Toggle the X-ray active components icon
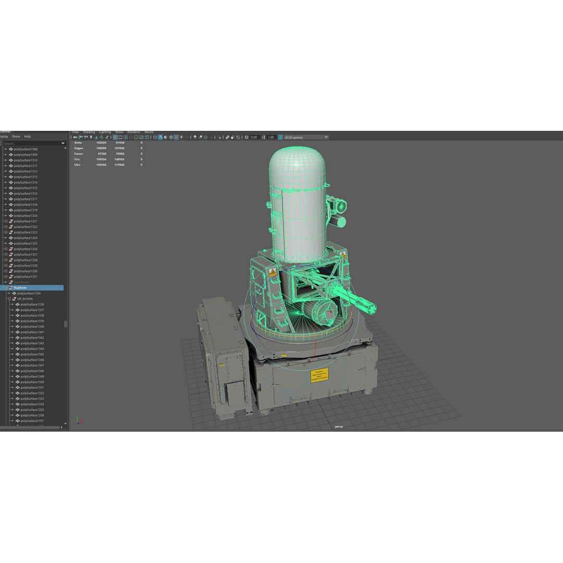Viewport: 563px width, 563px height. [232, 137]
